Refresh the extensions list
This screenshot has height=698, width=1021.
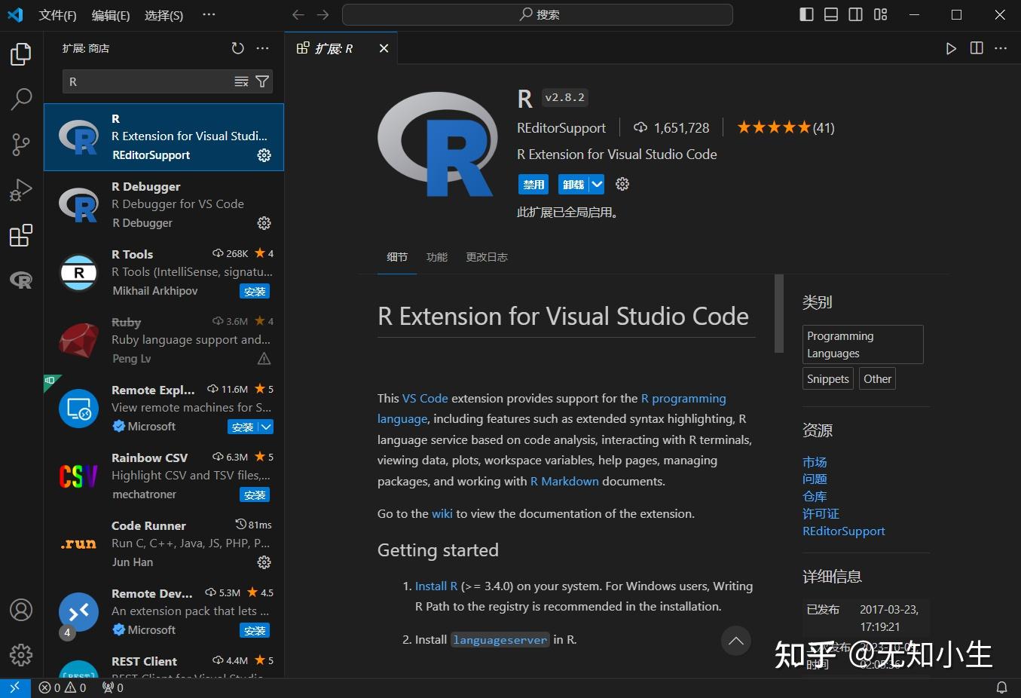[238, 47]
